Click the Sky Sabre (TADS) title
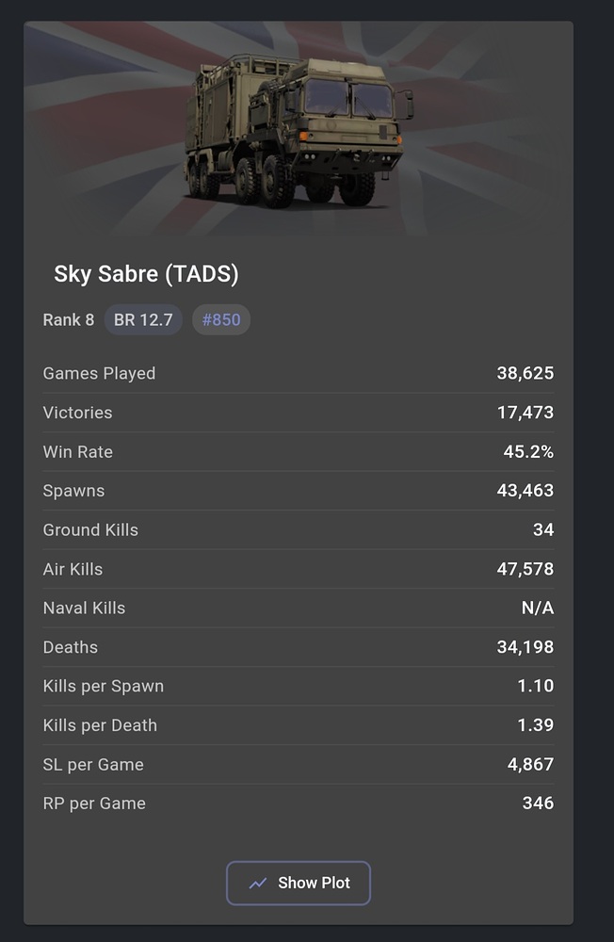The image size is (614, 942). pyautogui.click(x=146, y=274)
